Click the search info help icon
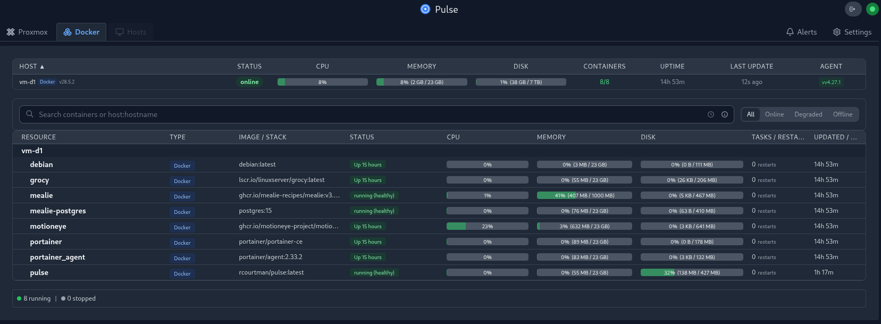This screenshot has height=324, width=881. click(725, 114)
